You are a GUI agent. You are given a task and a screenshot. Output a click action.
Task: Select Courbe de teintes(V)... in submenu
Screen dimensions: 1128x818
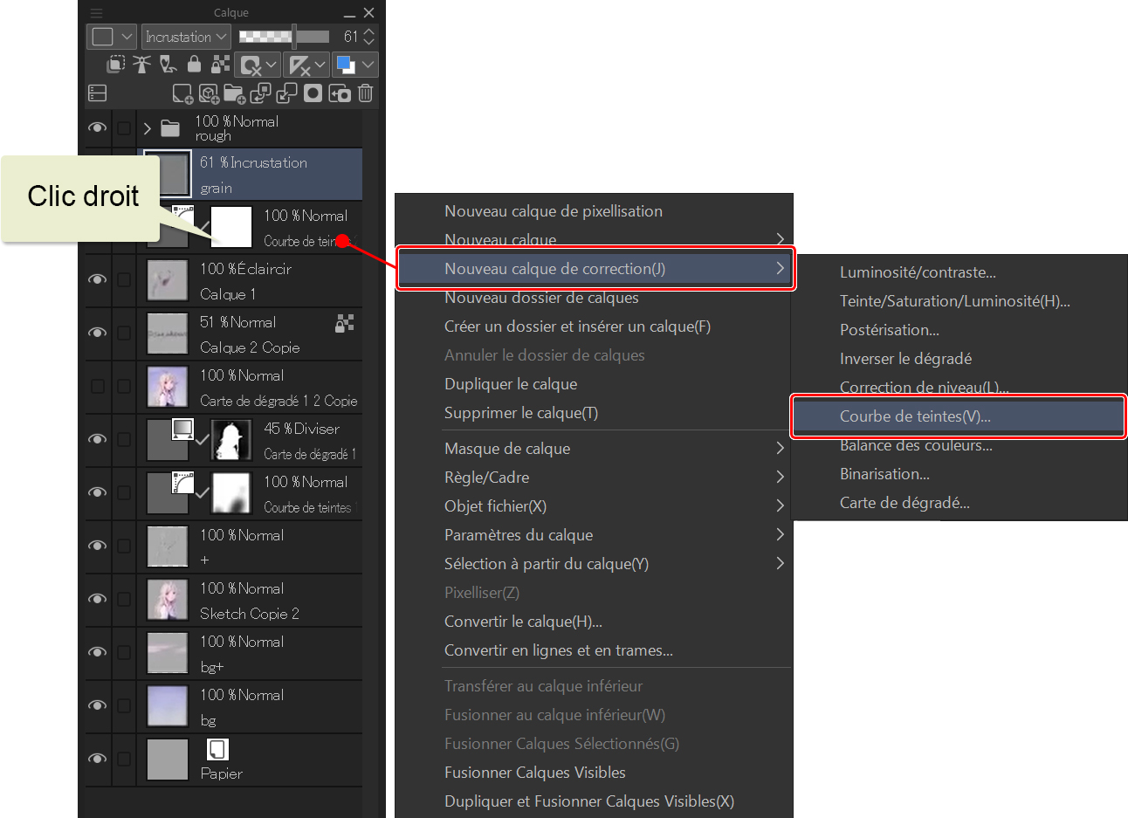point(914,416)
